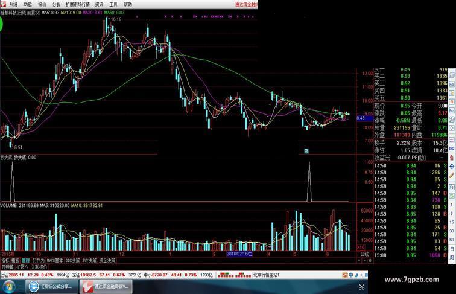Switch to SUP决策 indicator
This screenshot has width=456, height=294.
pyautogui.click(x=89, y=261)
